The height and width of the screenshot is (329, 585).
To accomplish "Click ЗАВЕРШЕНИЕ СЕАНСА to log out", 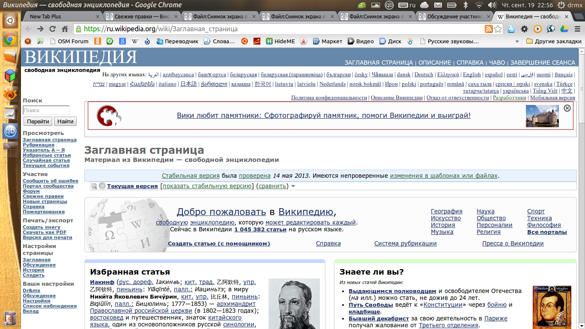I will click(543, 63).
